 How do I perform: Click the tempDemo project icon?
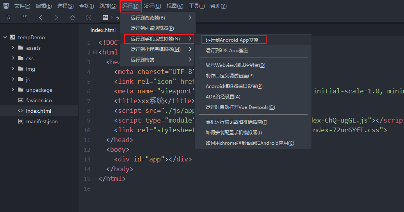coord(12,37)
